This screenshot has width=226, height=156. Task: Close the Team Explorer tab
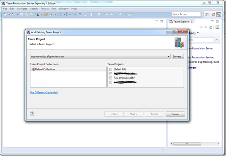(x=192, y=22)
